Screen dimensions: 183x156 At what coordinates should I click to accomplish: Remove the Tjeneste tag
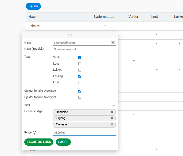[x=112, y=124]
